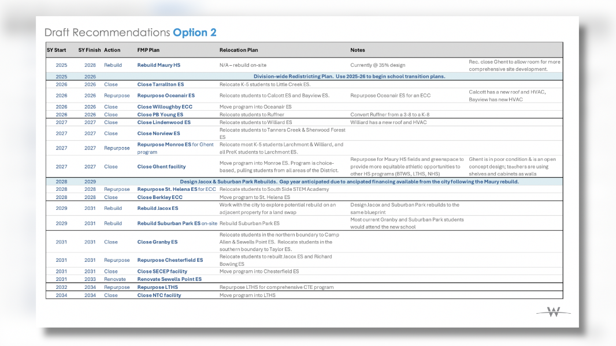This screenshot has height=346, width=616.
Task: Click the 'Close Ghent facility' plan entry
Action: point(161,167)
